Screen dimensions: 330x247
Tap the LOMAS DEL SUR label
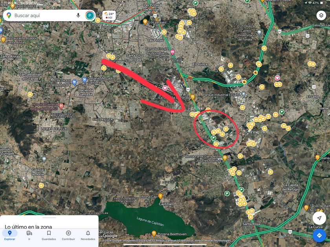[x=54, y=129]
